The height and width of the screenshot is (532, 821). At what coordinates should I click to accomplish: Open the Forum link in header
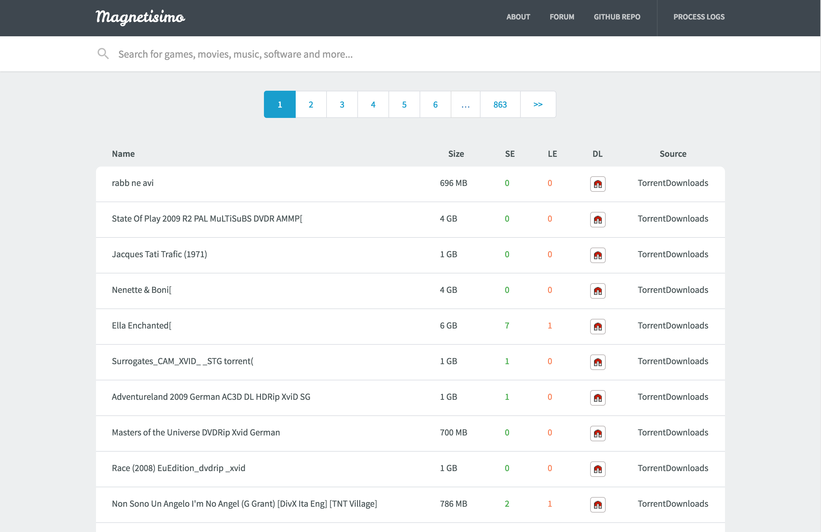[562, 17]
